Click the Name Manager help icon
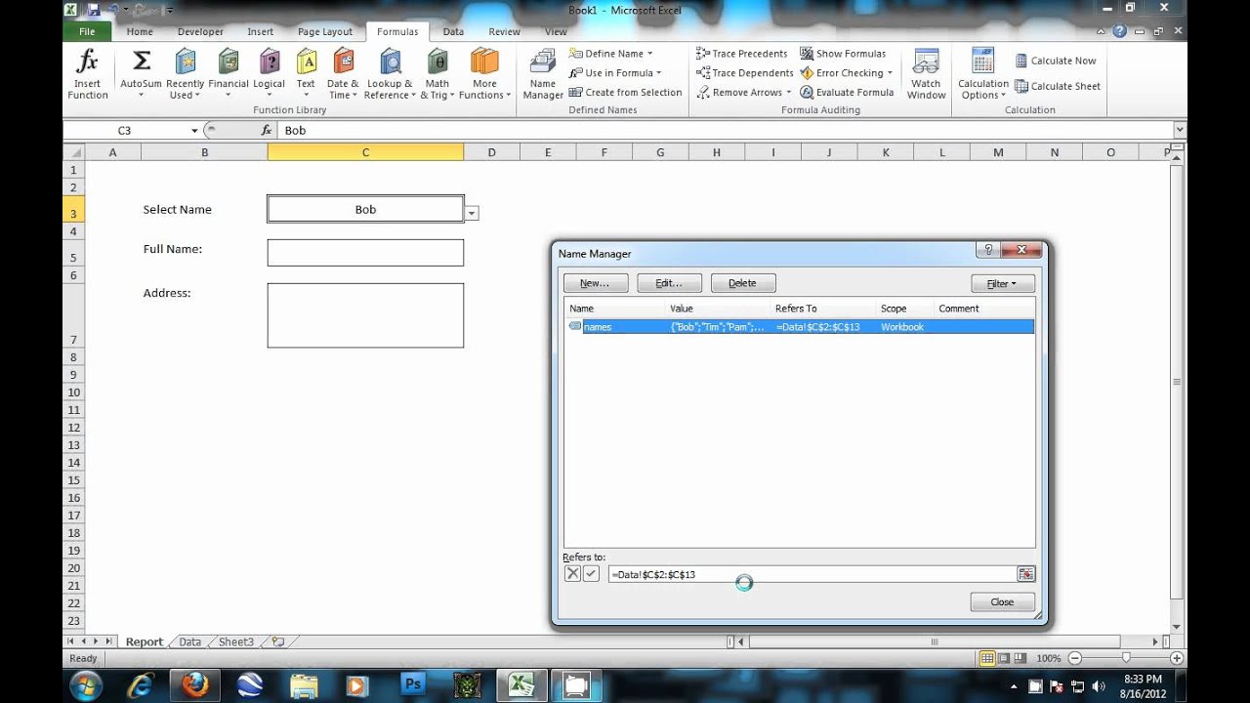The image size is (1250, 703). point(988,250)
